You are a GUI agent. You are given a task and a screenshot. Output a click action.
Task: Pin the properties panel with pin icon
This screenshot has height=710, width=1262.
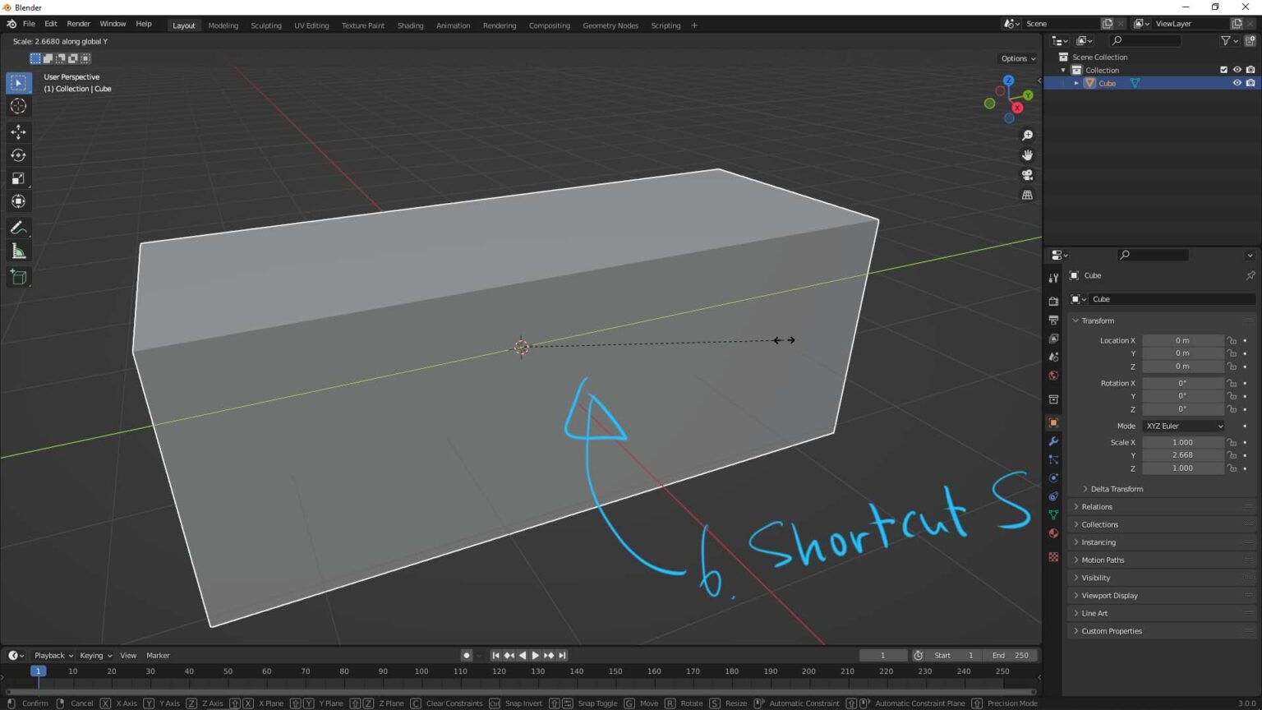[1250, 275]
